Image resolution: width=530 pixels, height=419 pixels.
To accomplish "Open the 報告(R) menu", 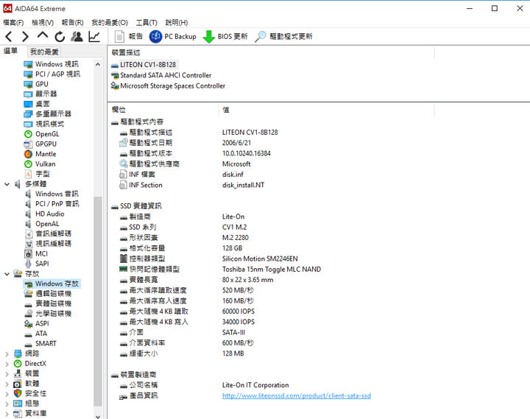I will tap(72, 23).
